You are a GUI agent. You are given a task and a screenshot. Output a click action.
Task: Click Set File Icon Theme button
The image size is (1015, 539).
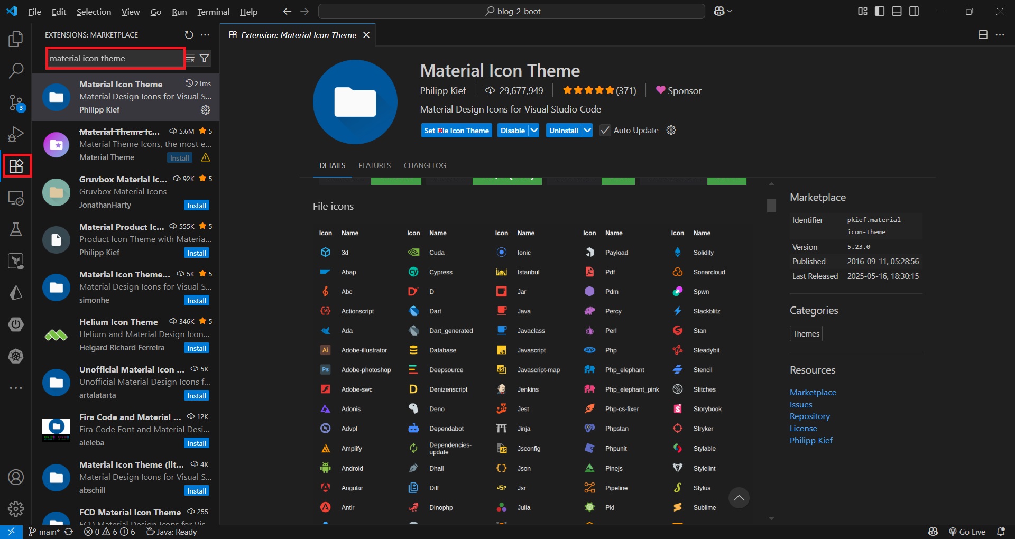pyautogui.click(x=456, y=131)
